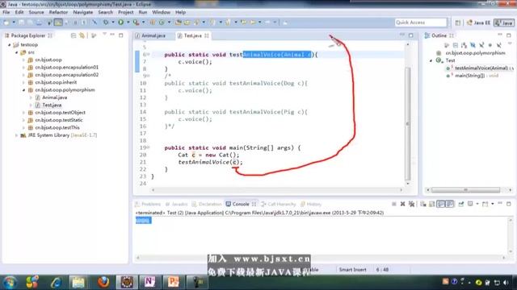Screen dimensions: 517x290
Task: Open Display Selected Console dropdown
Action: coord(477,204)
